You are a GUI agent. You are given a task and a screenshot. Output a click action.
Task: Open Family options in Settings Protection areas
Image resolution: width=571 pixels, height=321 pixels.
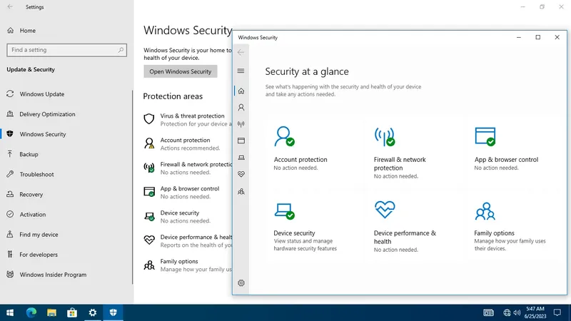point(188,265)
